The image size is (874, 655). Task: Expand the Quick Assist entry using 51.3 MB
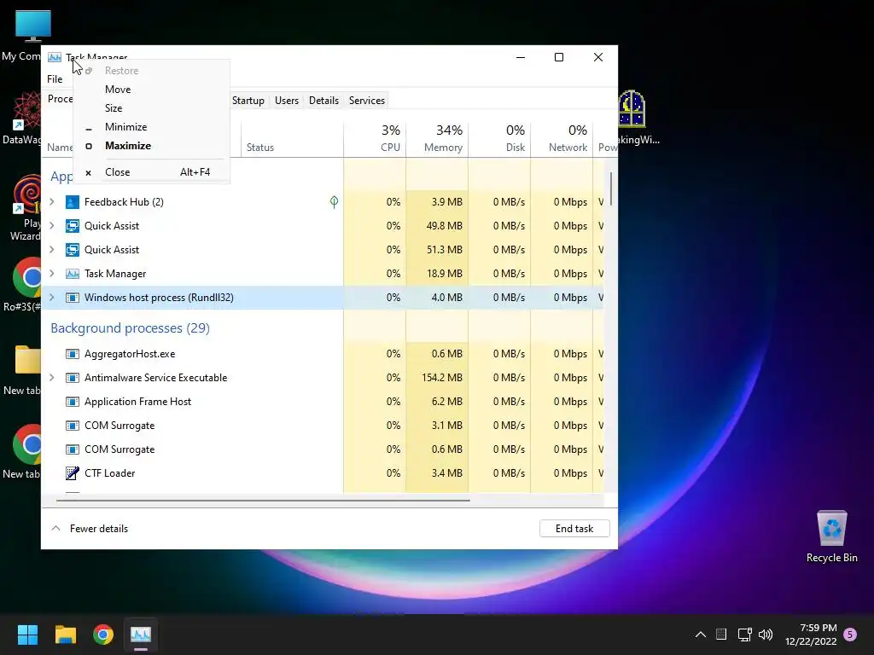coord(52,250)
